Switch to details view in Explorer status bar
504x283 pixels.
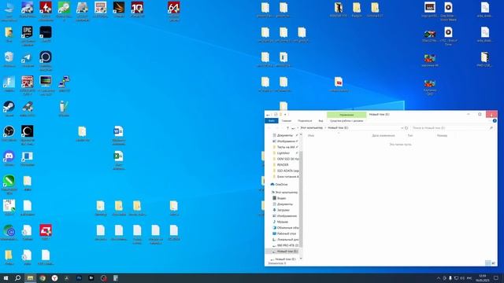tap(487, 263)
